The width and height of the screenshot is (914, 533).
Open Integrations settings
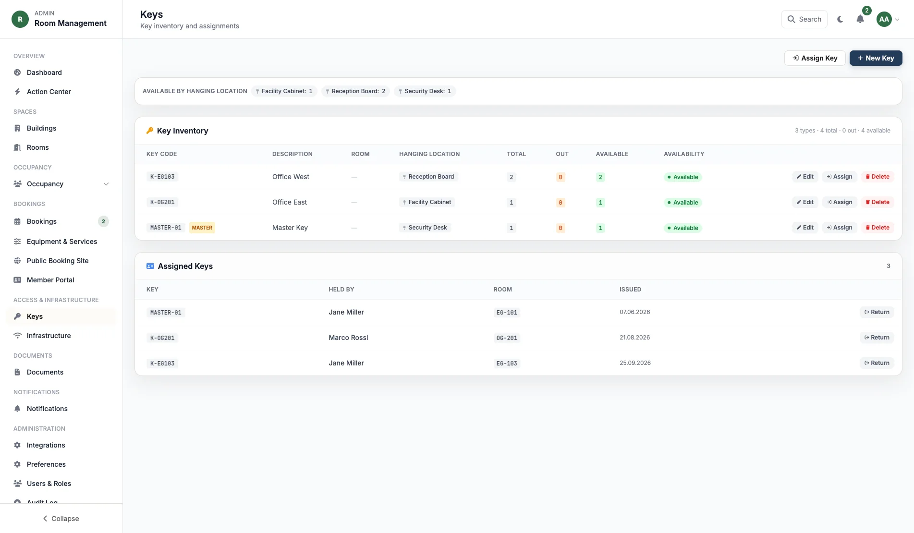(61, 445)
